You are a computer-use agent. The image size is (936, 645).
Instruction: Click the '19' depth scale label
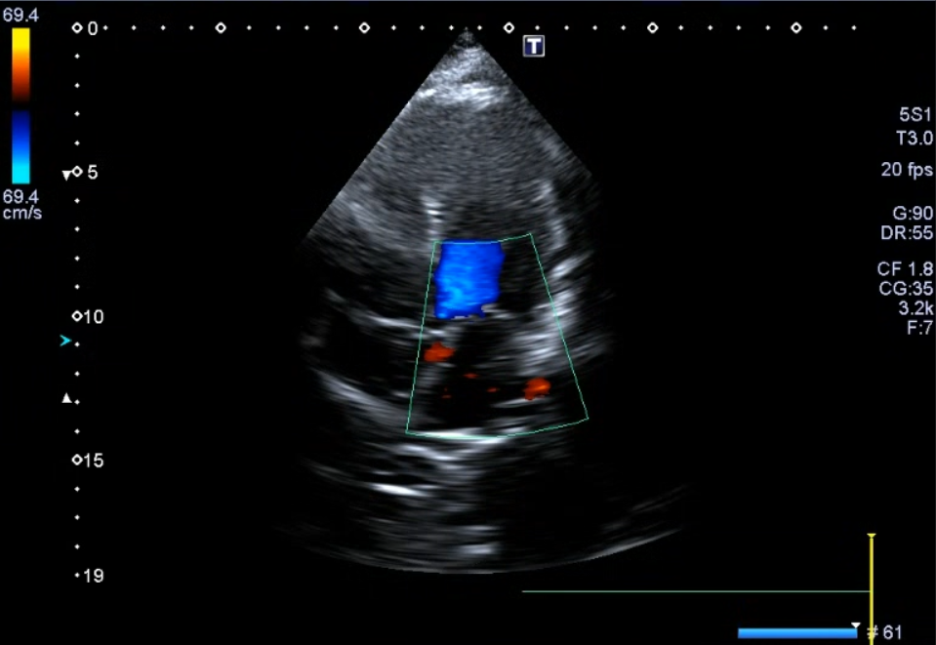coord(94,576)
